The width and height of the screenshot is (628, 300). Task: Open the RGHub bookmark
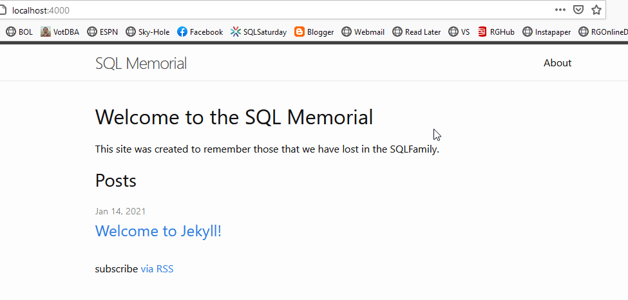coord(496,32)
